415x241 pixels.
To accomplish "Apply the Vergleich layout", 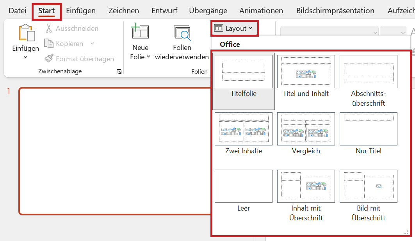I will pos(306,134).
